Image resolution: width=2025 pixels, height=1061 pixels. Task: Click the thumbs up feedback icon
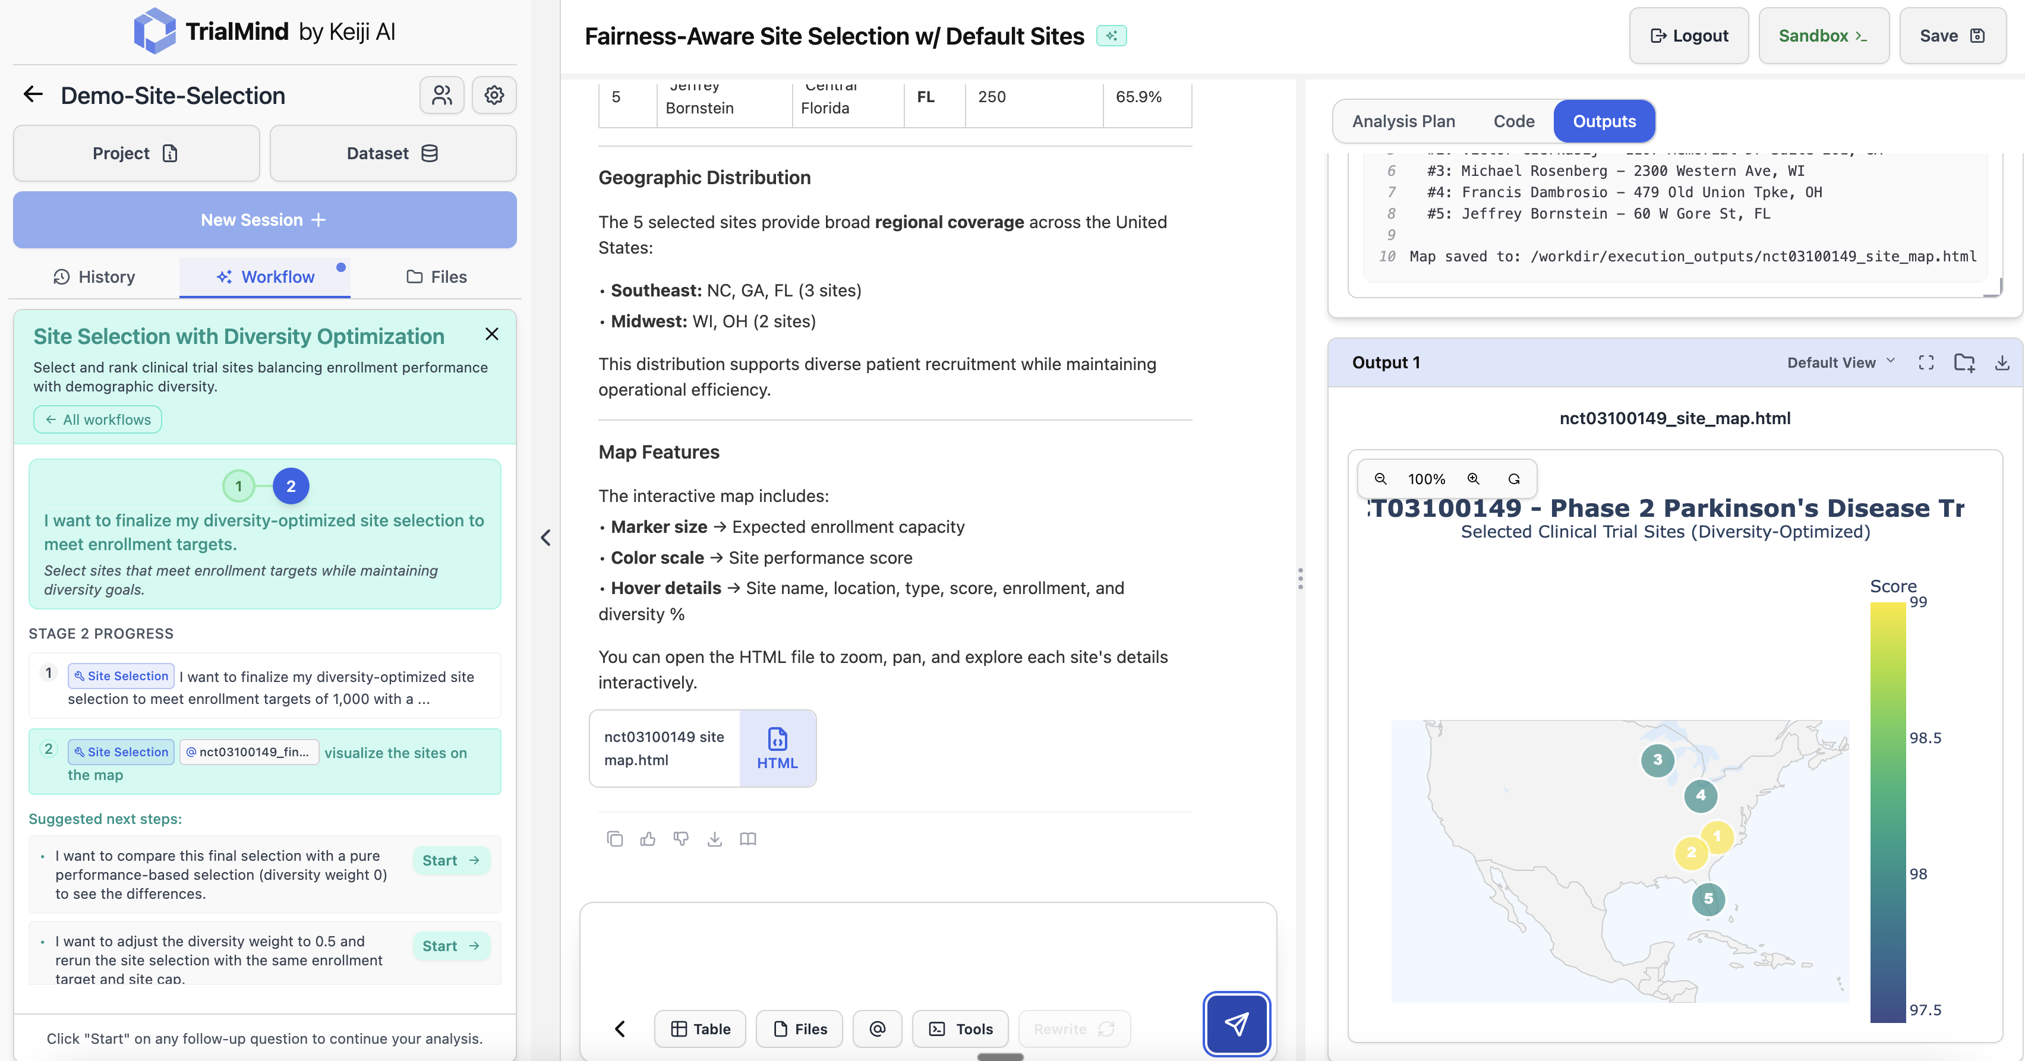pos(648,839)
